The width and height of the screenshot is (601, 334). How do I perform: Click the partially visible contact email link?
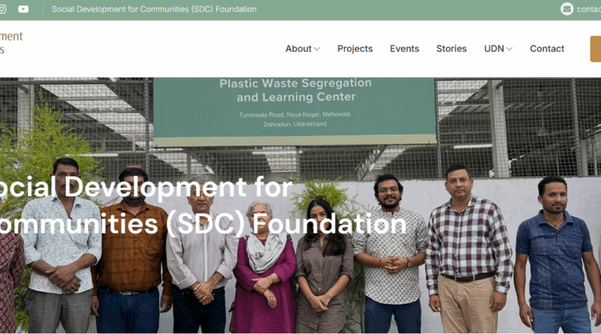pos(589,9)
